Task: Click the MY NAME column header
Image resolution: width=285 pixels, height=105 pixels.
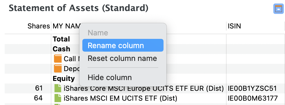Action: pos(66,26)
